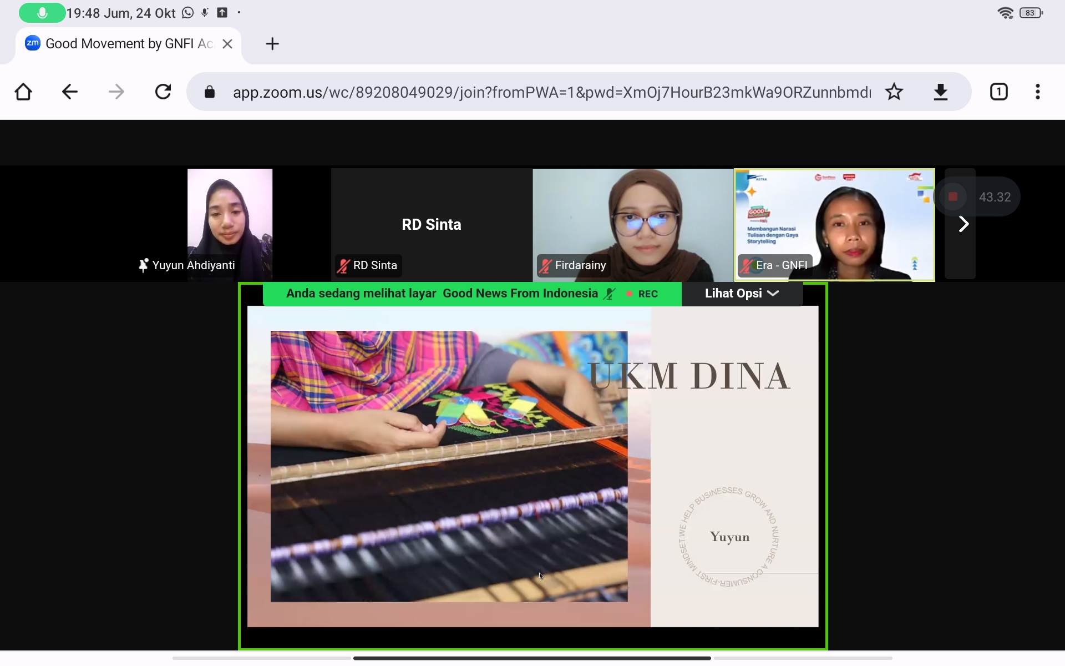Go to browser home page
This screenshot has height=666, width=1065.
click(23, 92)
